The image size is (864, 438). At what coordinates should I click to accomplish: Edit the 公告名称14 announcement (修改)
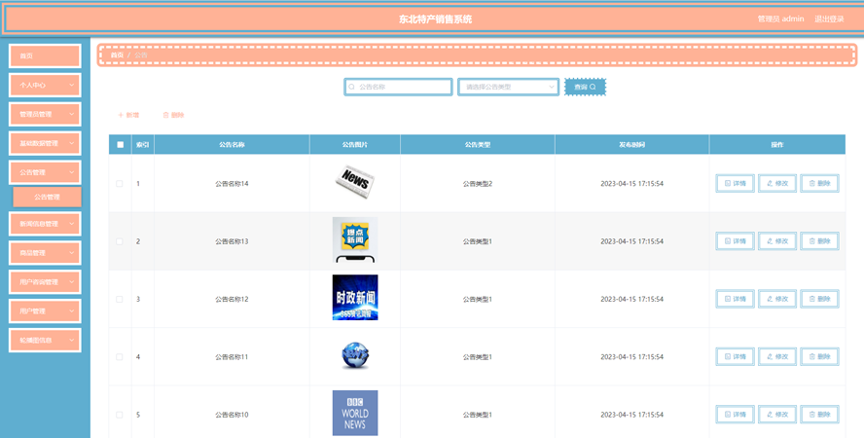tap(777, 183)
